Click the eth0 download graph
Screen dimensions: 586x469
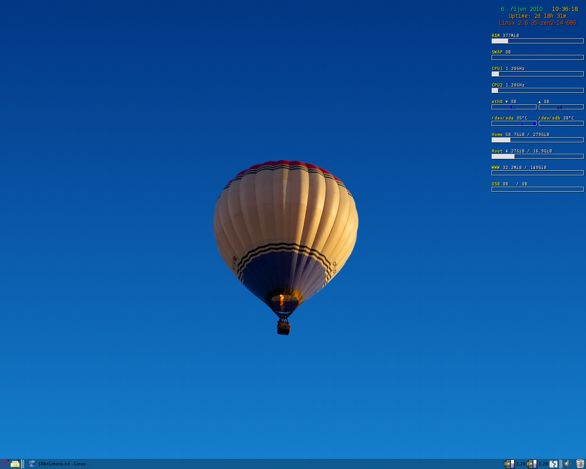click(x=514, y=107)
